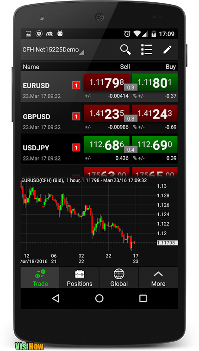This screenshot has width=199, height=351.
Task: Tap the Android robot notification icon
Action: [x=60, y=34]
